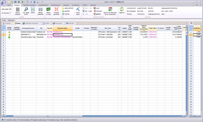Open the quick access toolbar dropdown arrow
Viewport: 203px width, 122px height.
pos(42,2)
